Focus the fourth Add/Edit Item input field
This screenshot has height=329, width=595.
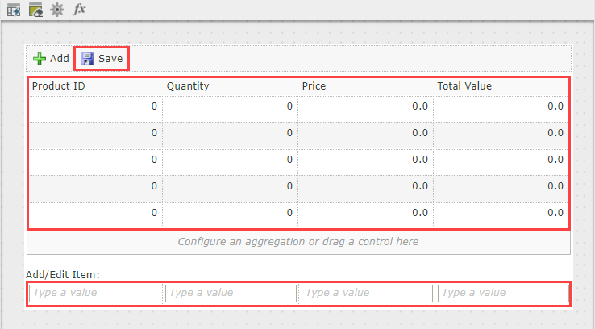pyautogui.click(x=502, y=293)
